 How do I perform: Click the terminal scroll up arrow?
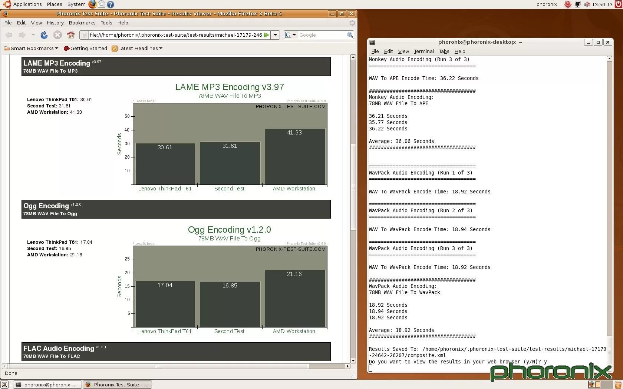click(x=609, y=59)
